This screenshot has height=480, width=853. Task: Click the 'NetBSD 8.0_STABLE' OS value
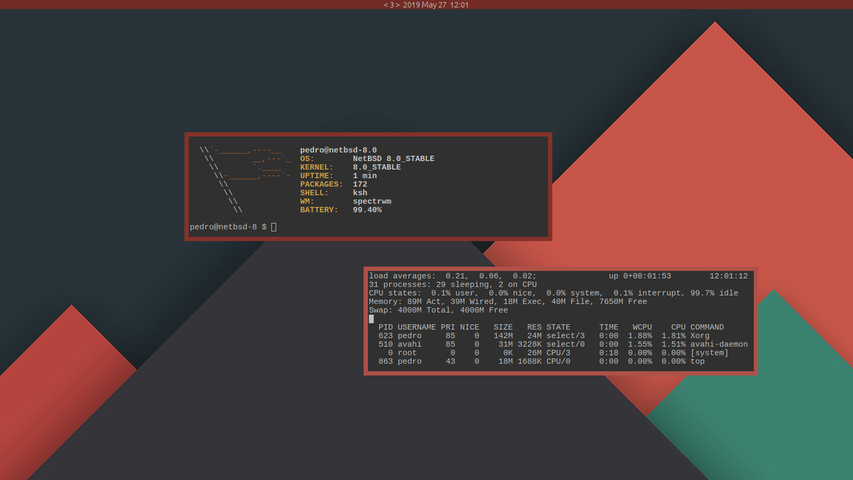(x=393, y=159)
